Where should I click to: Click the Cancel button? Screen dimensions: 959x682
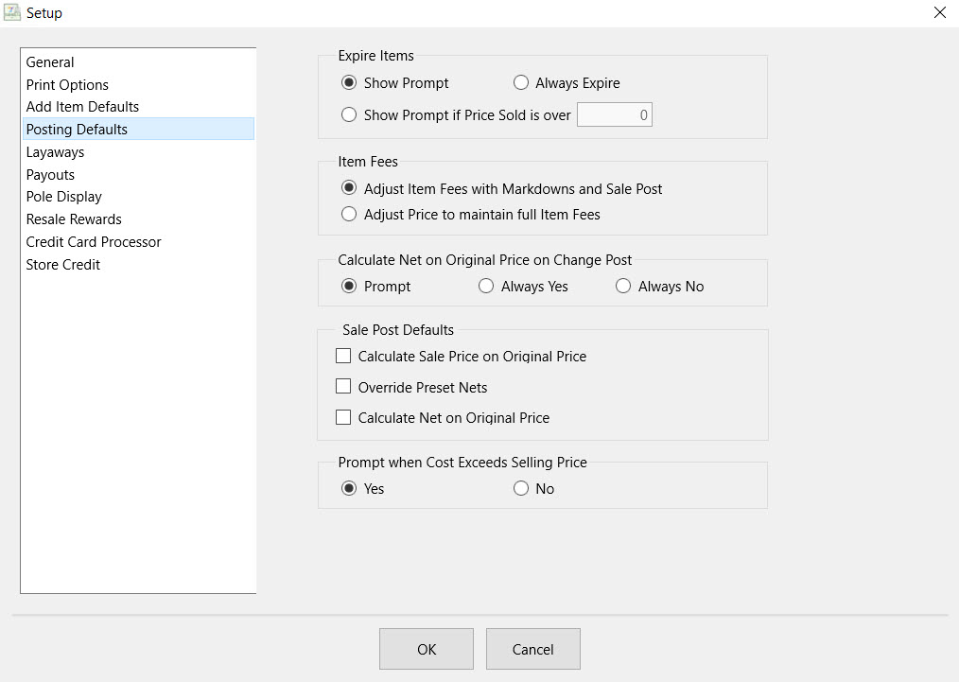(532, 649)
